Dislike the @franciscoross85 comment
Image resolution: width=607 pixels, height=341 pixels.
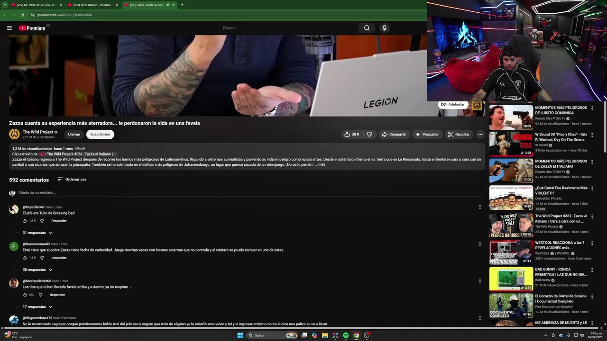[x=42, y=258]
